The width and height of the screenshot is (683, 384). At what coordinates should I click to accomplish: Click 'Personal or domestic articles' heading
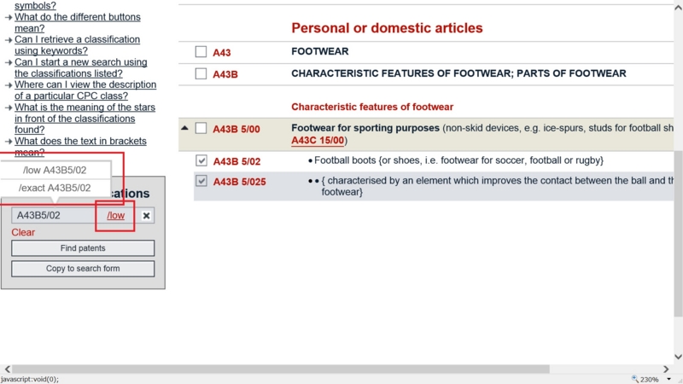click(387, 28)
